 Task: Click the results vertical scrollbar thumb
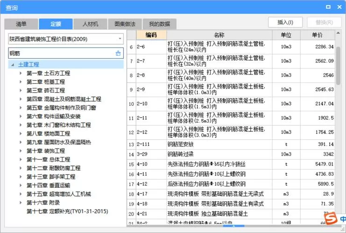[x=338, y=66]
